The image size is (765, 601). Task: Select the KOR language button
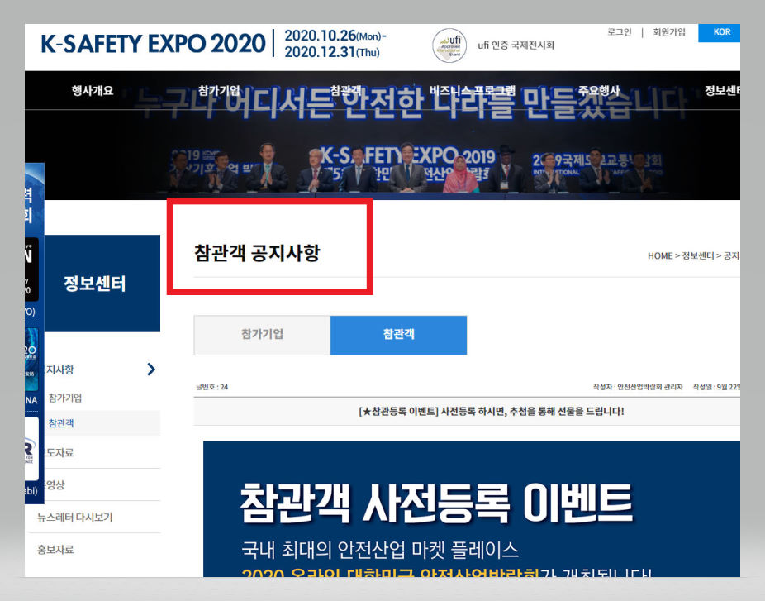719,33
